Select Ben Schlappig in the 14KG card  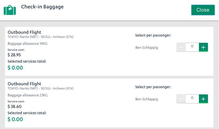tap(147, 48)
